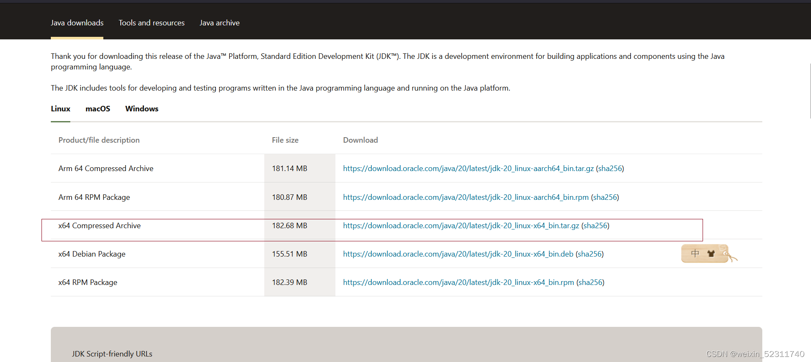This screenshot has width=811, height=362.
Task: Select the 'x64 Debian Package' text
Action: tap(92, 254)
